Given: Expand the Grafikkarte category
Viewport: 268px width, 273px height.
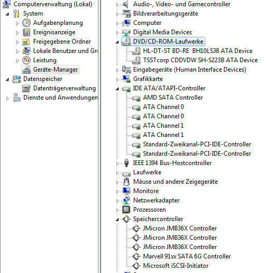Looking at the screenshot, I should (x=117, y=79).
